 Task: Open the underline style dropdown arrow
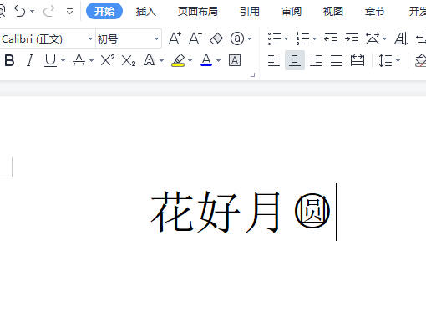(x=63, y=60)
